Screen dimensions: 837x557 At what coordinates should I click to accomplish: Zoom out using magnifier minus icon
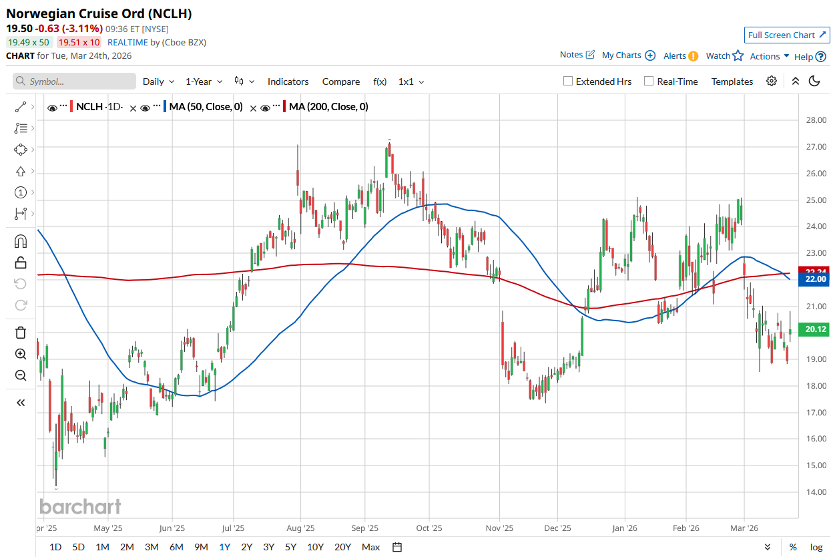tap(21, 375)
